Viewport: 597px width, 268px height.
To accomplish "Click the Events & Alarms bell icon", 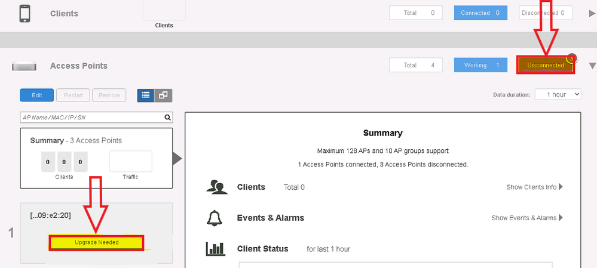I will pos(214,218).
